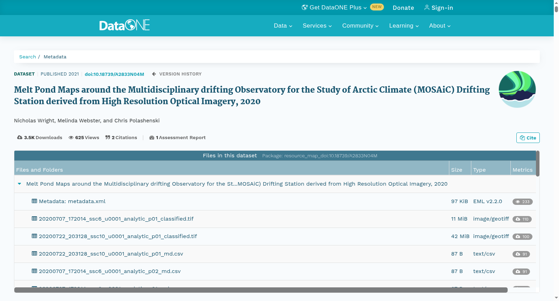Screen dimensions: 559x301
Task: Click the Donate link
Action: click(403, 8)
